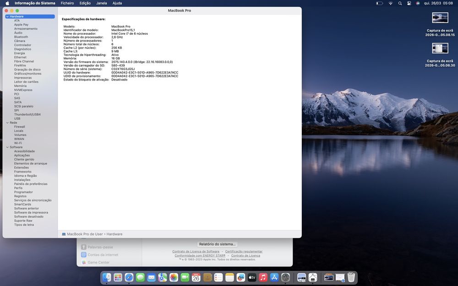Click the Wi-Fi status icon
This screenshot has width=458, height=286.
click(x=391, y=3)
